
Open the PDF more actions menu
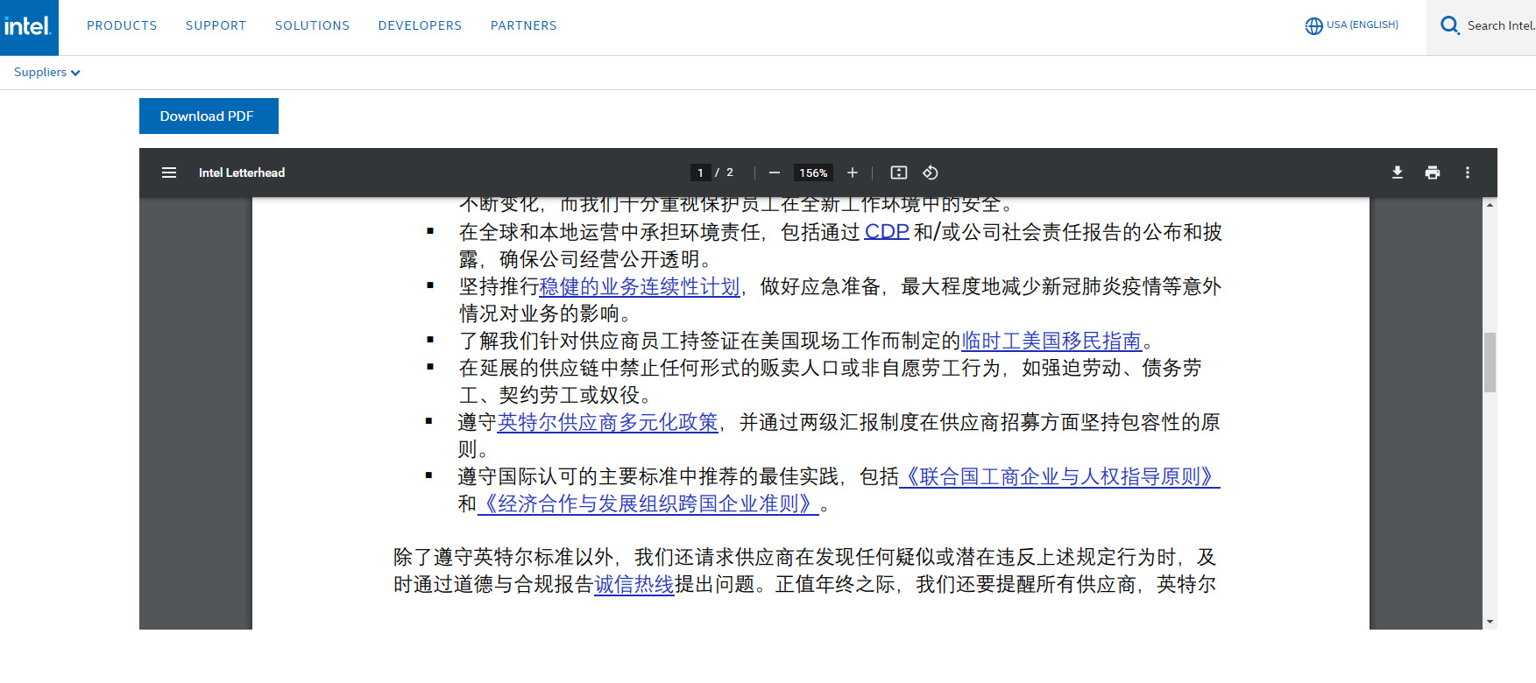pyautogui.click(x=1468, y=173)
